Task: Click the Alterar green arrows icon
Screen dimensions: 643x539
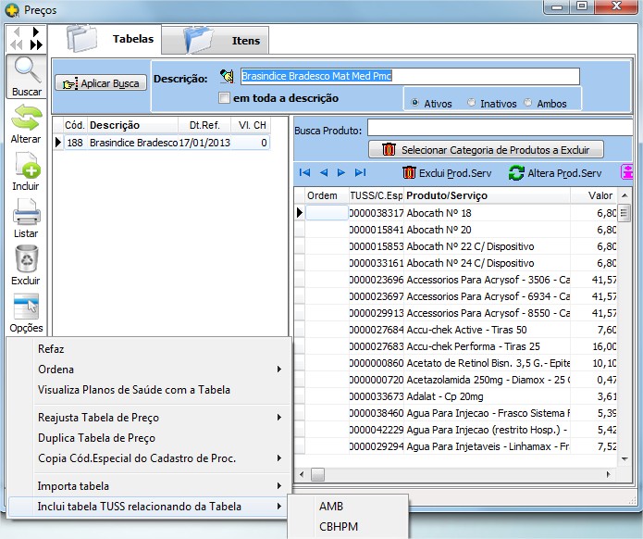Action: click(26, 119)
